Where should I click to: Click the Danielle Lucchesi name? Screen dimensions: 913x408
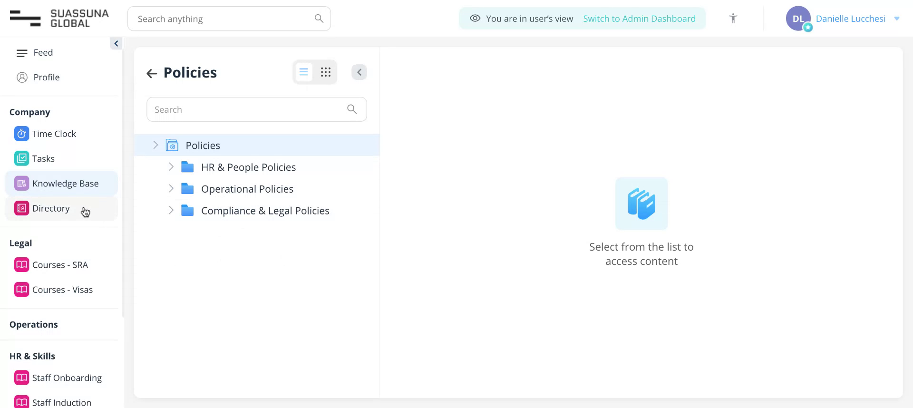tap(850, 19)
